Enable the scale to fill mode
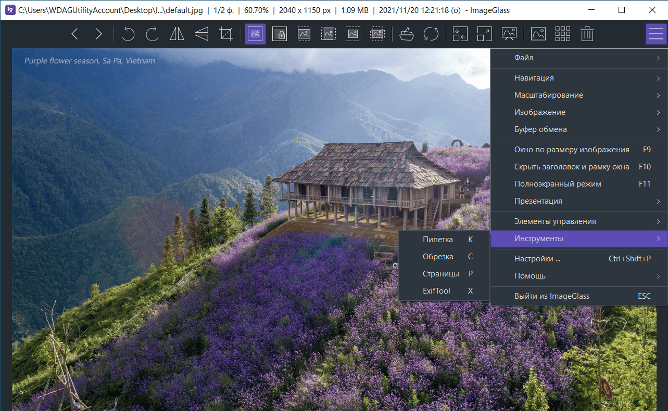The image size is (668, 411). 377,34
